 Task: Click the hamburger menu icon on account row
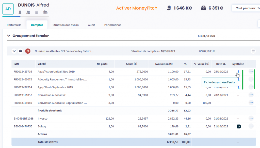point(253,51)
